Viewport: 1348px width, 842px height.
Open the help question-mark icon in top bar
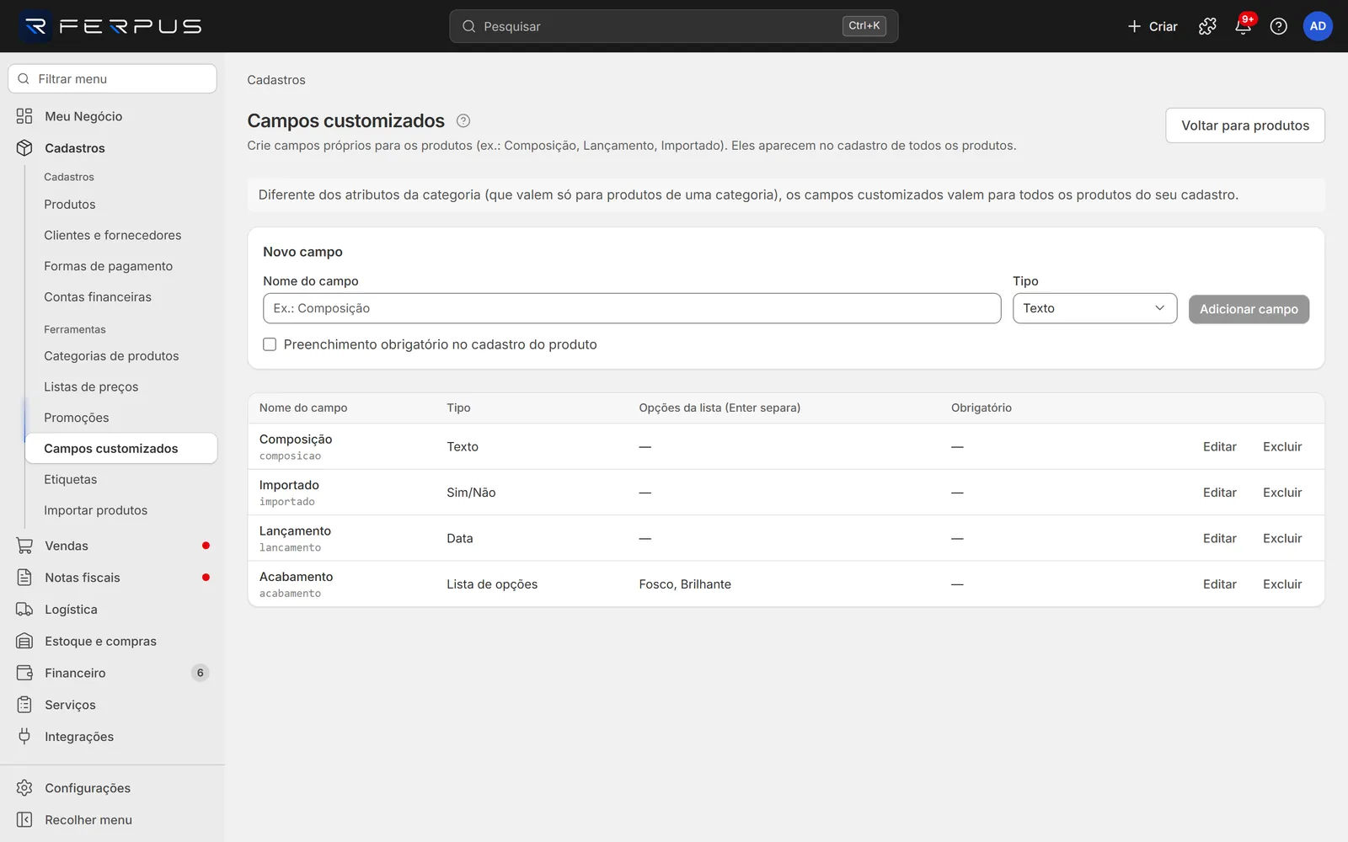1278,26
